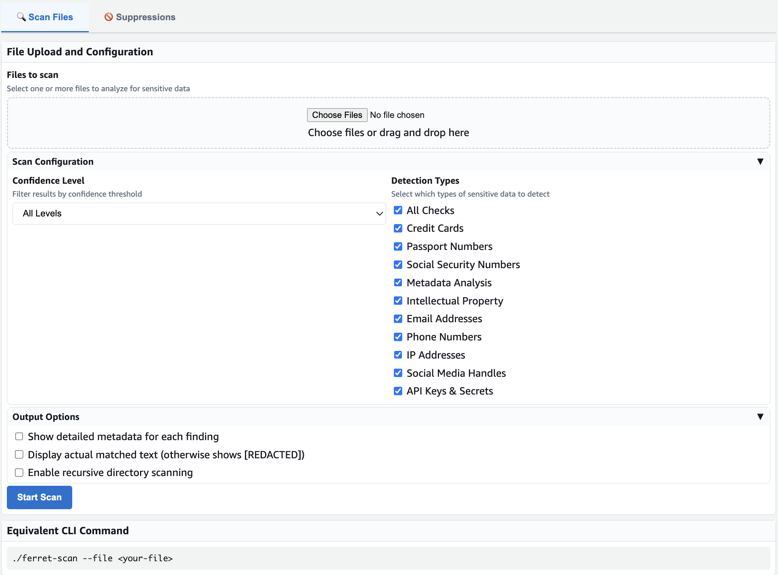This screenshot has height=575, width=778.
Task: Open the Confidence Level All Levels dropdown
Action: (199, 214)
